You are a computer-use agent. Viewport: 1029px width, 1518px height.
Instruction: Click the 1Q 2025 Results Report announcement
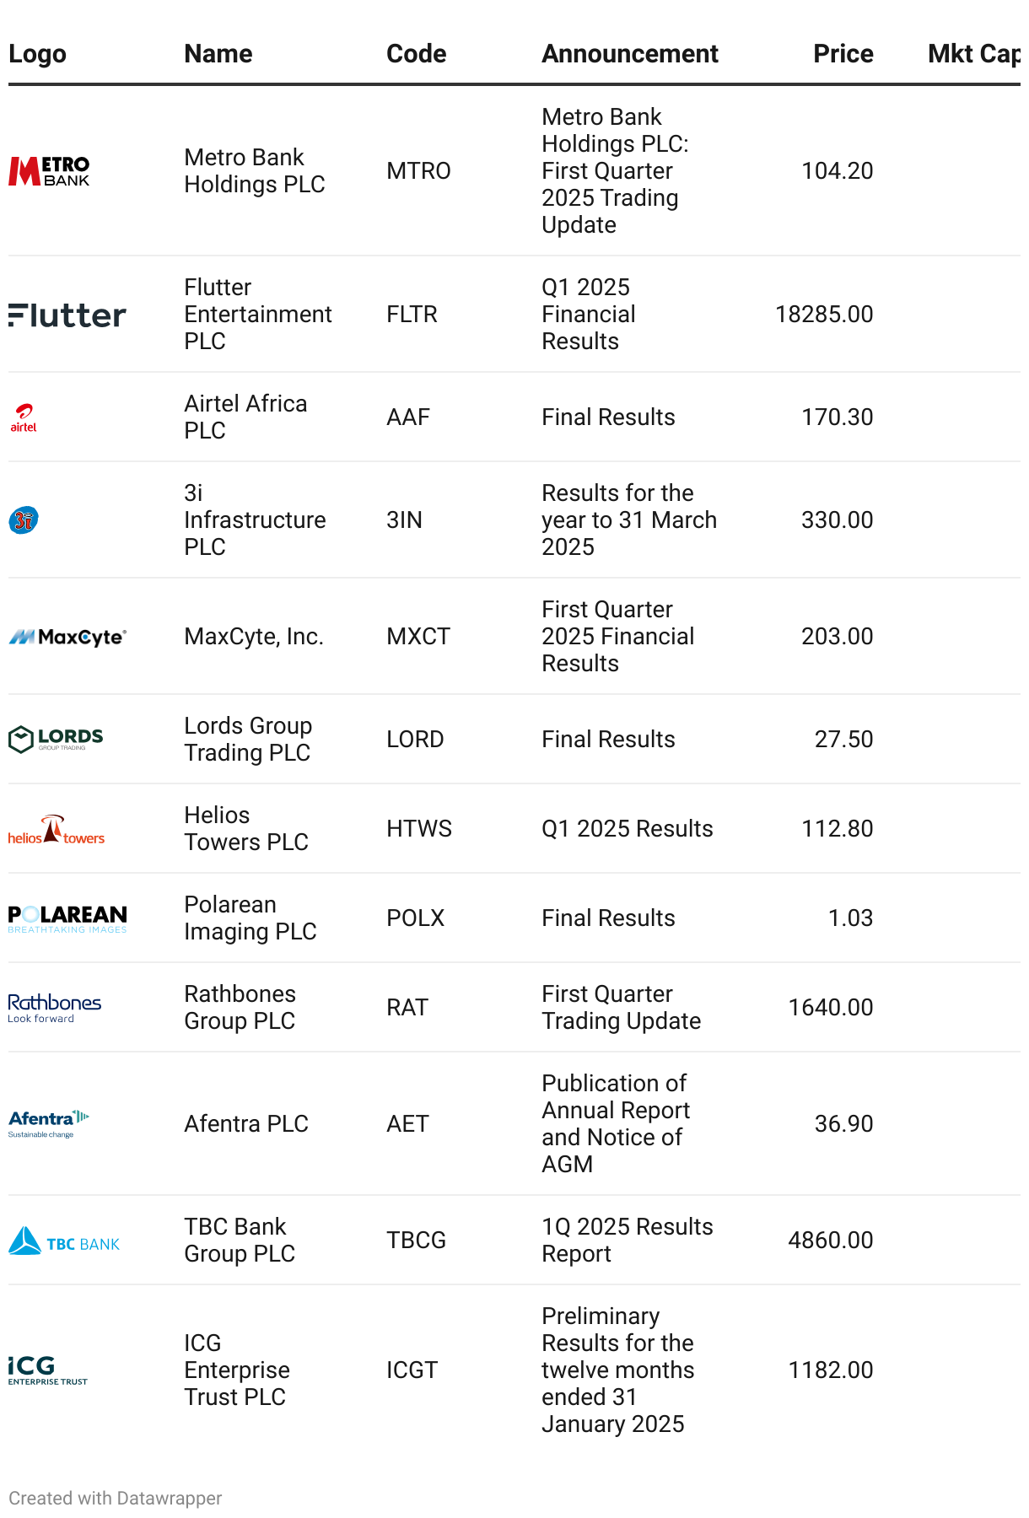click(x=627, y=1241)
